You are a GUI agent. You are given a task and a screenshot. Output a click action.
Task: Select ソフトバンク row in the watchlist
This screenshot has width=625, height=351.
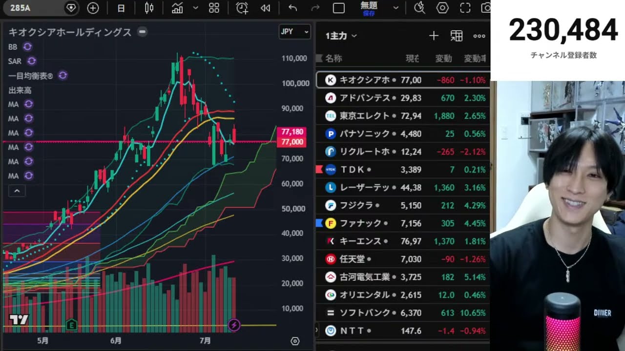coord(403,313)
